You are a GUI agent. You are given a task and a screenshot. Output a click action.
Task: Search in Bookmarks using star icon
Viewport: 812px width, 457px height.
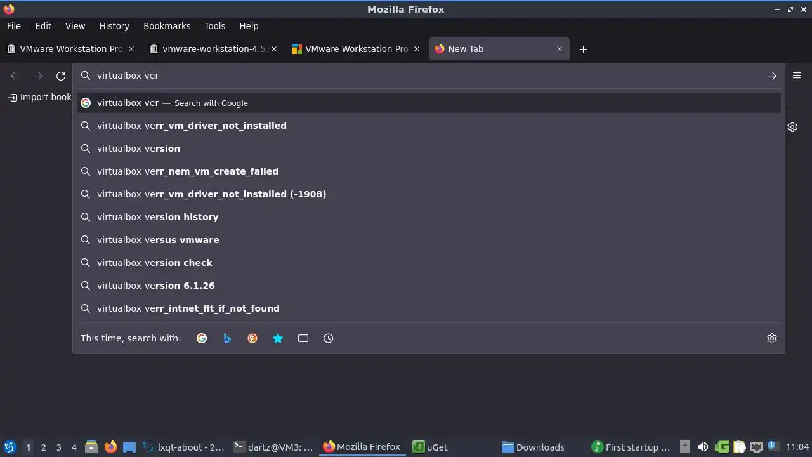(x=278, y=338)
